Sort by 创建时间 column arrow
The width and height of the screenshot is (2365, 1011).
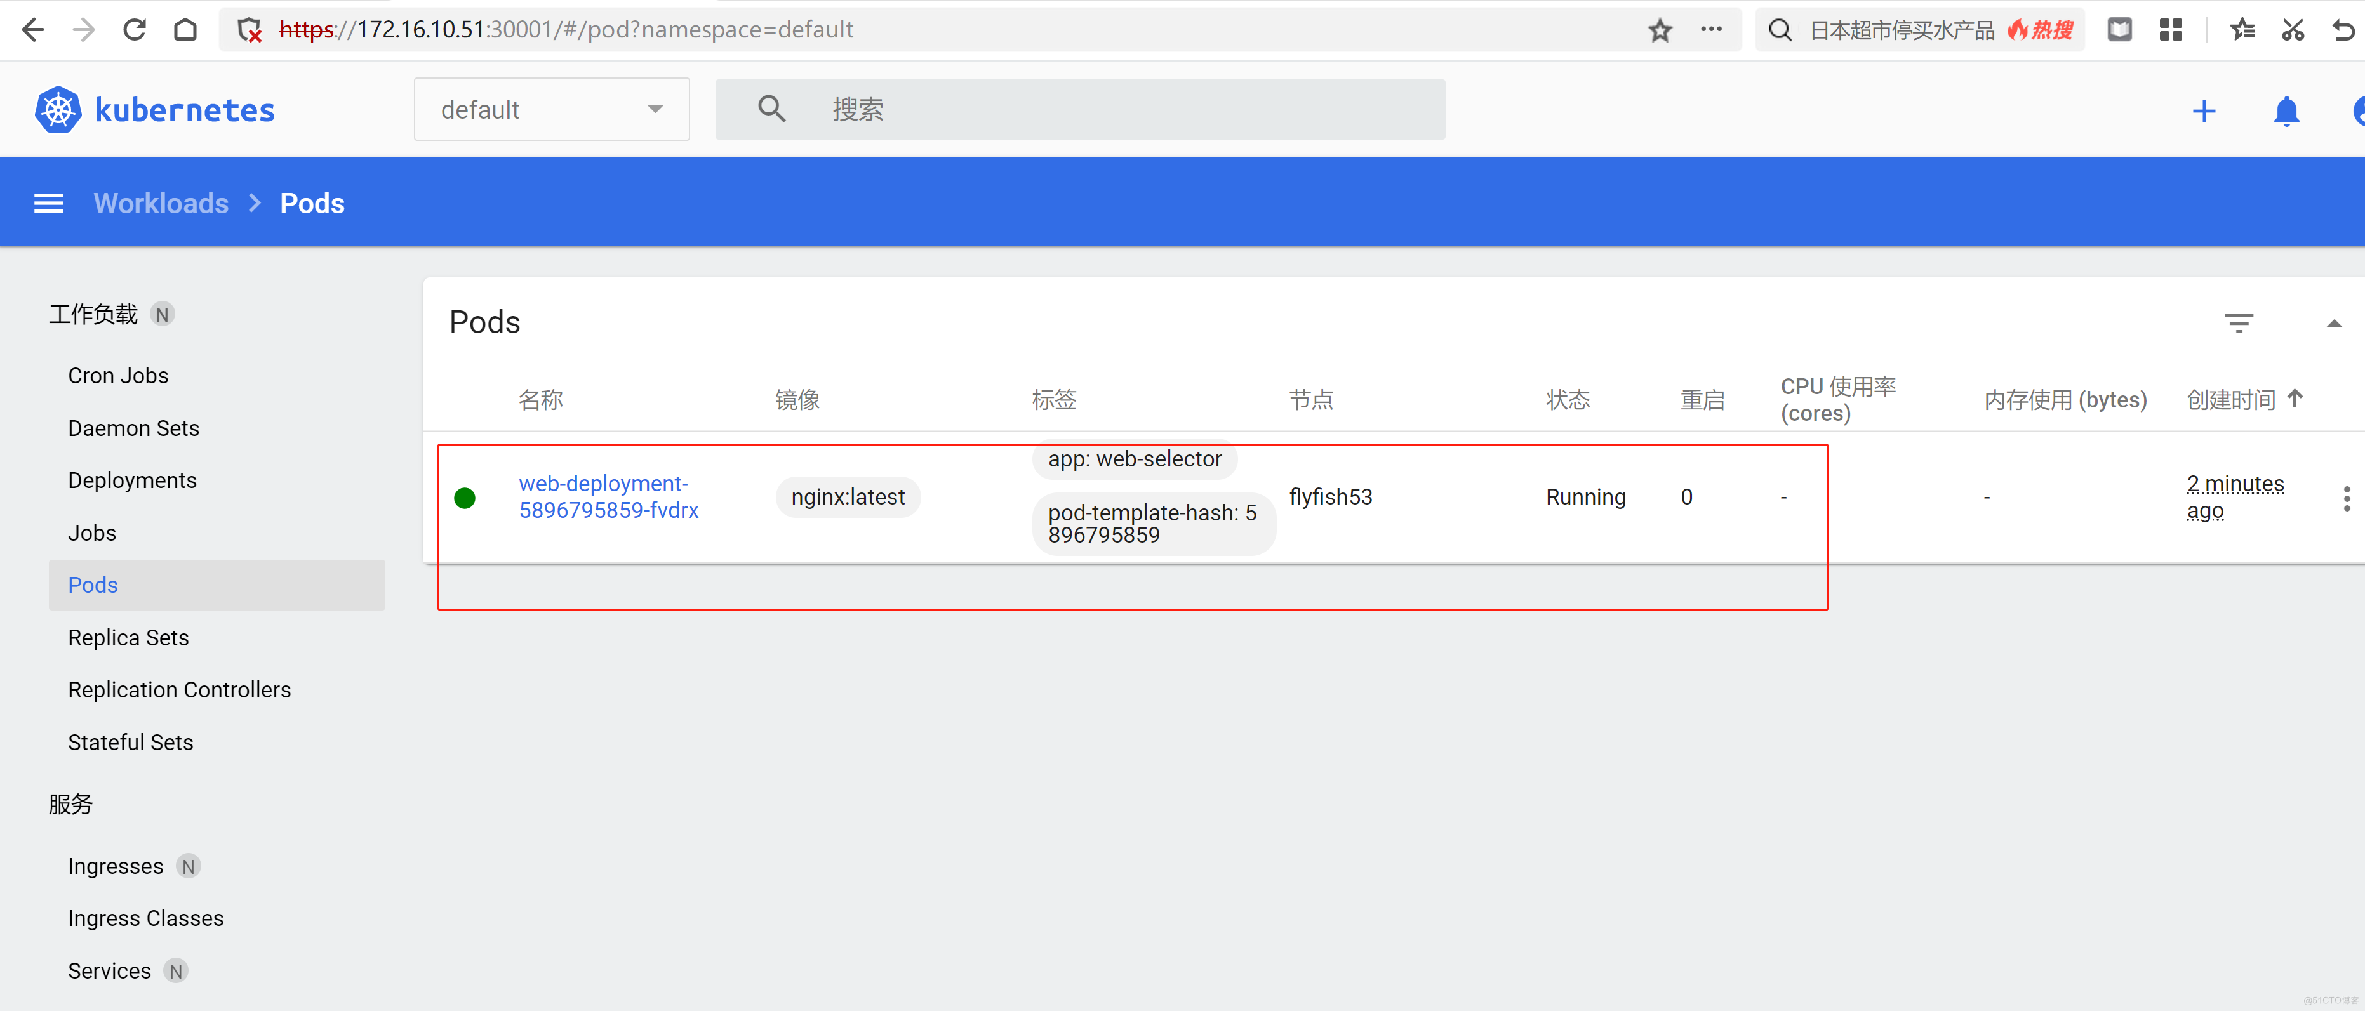[x=2295, y=398]
